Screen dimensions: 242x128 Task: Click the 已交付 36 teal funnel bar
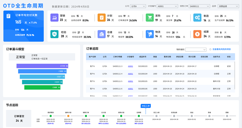(42, 82)
